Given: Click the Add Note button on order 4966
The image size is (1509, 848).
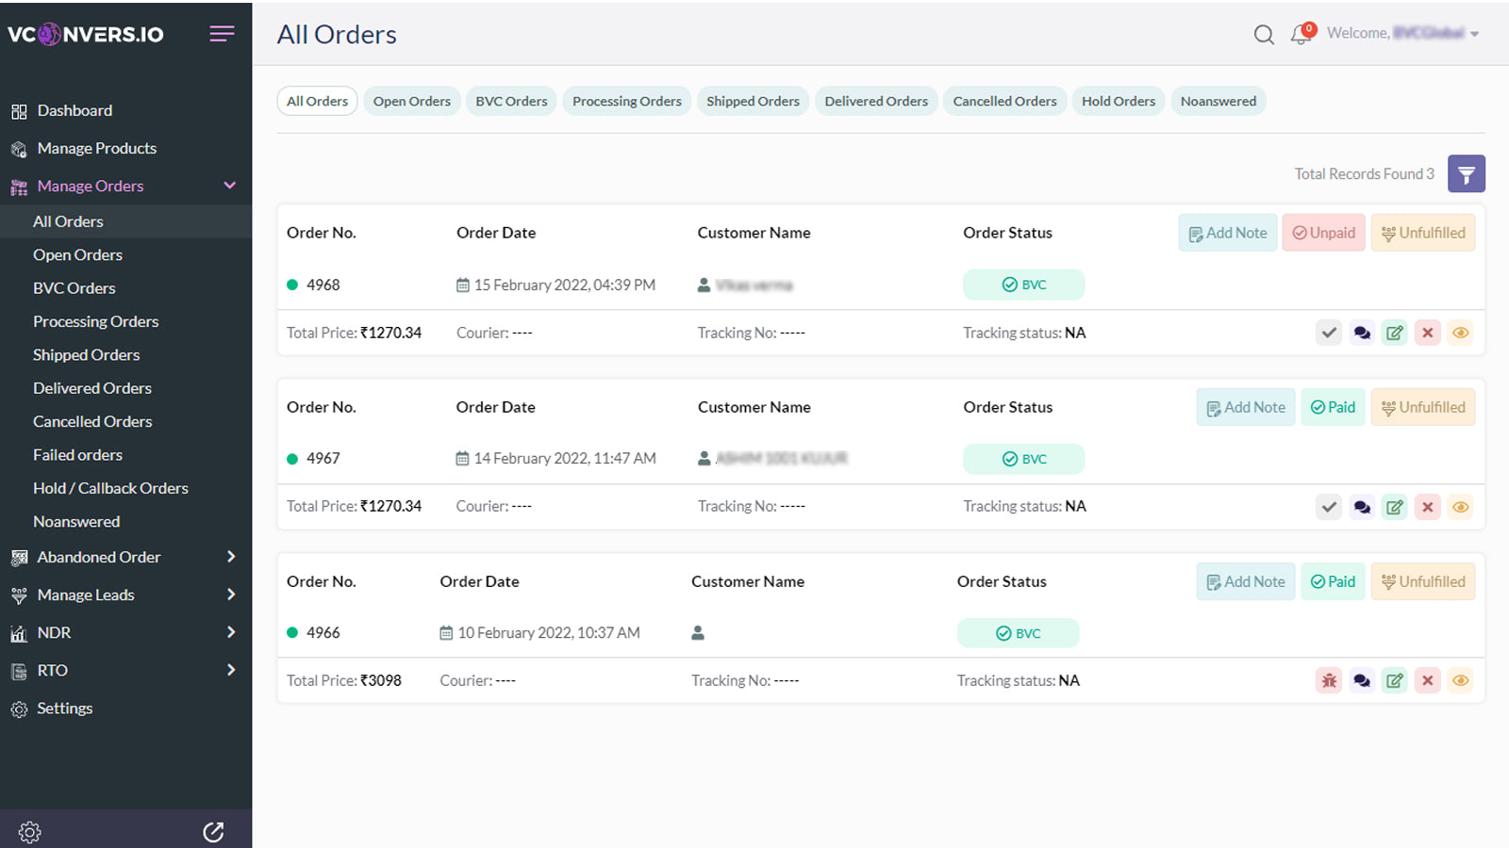Looking at the screenshot, I should point(1245,581).
